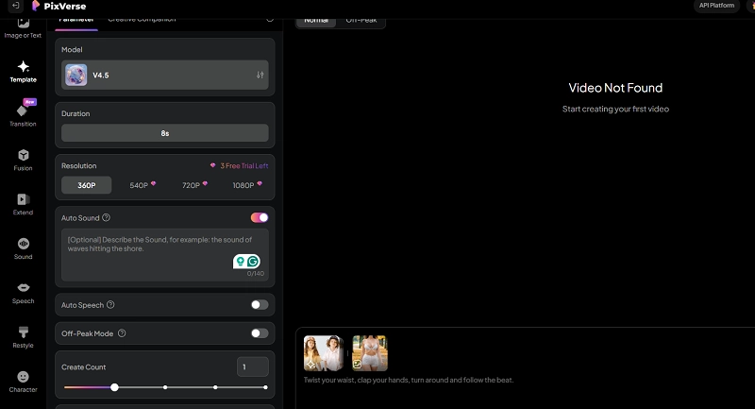Enable the Auto Speech toggle
Image resolution: width=755 pixels, height=409 pixels.
pyautogui.click(x=260, y=304)
